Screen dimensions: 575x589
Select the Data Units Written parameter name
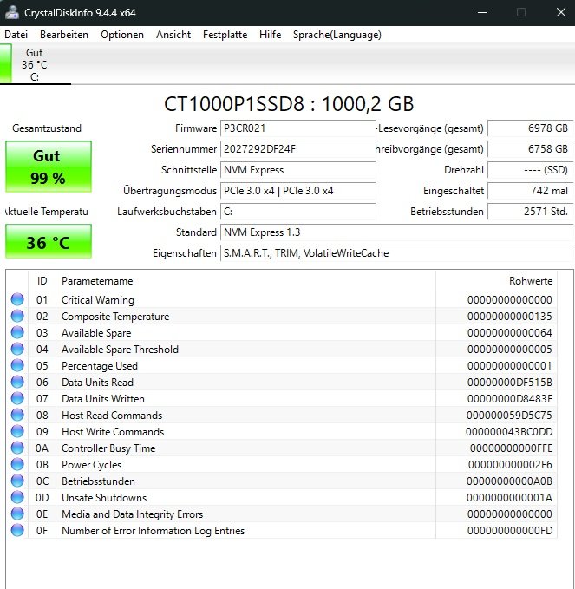(x=103, y=398)
